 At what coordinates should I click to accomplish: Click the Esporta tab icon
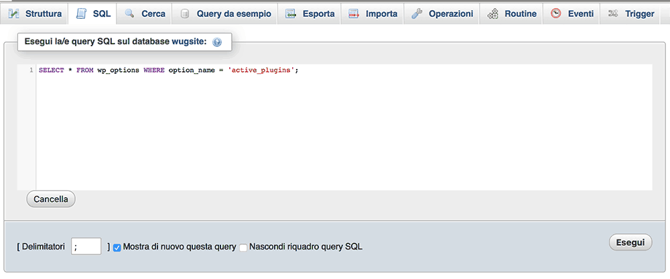pyautogui.click(x=291, y=13)
